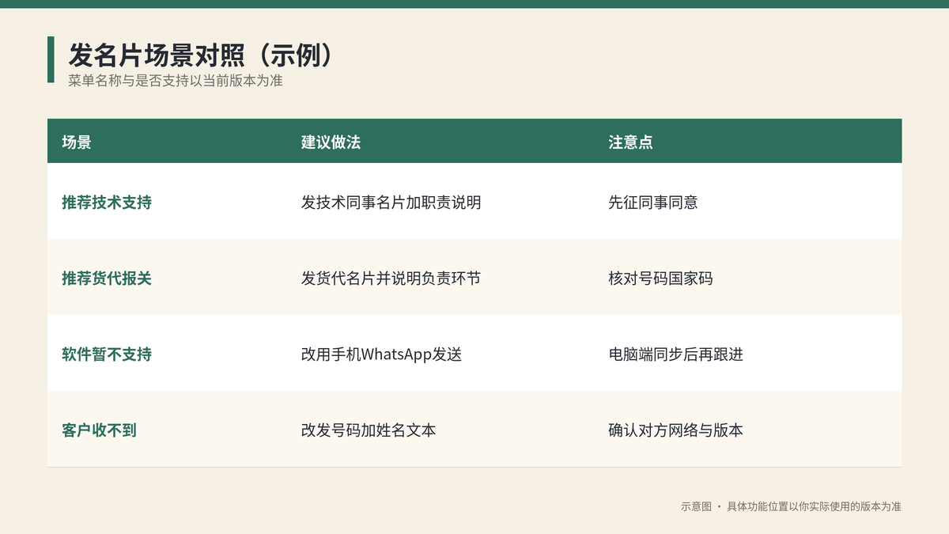Select the 推荐技术支持 row label

107,202
